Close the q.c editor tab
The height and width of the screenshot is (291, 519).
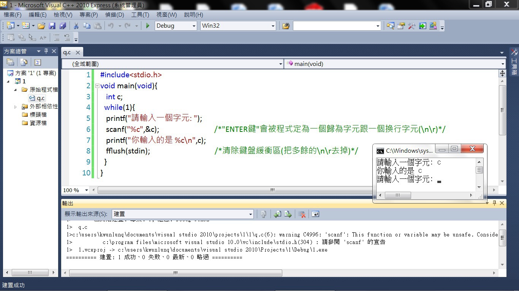click(78, 53)
